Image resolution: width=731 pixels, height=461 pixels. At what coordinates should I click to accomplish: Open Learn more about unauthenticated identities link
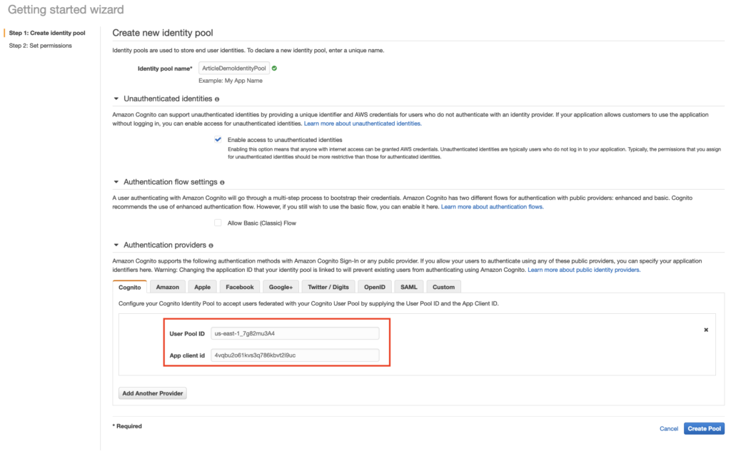363,123
